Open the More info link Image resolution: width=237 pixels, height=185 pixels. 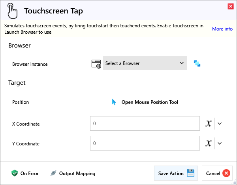pos(222,29)
